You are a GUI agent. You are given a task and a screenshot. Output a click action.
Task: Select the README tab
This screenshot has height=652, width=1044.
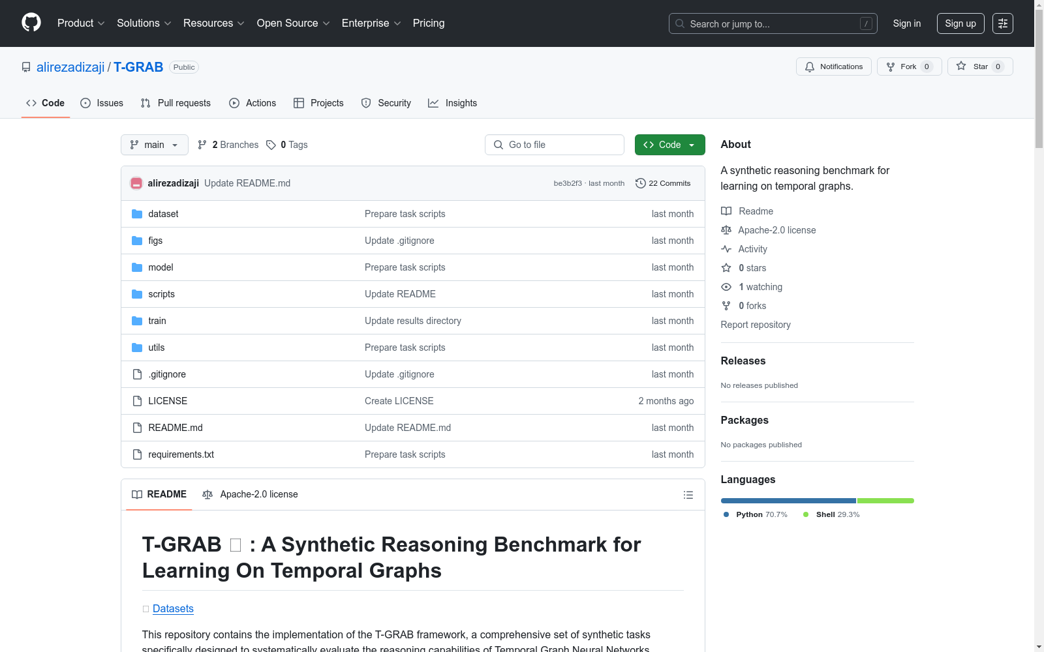pyautogui.click(x=159, y=494)
